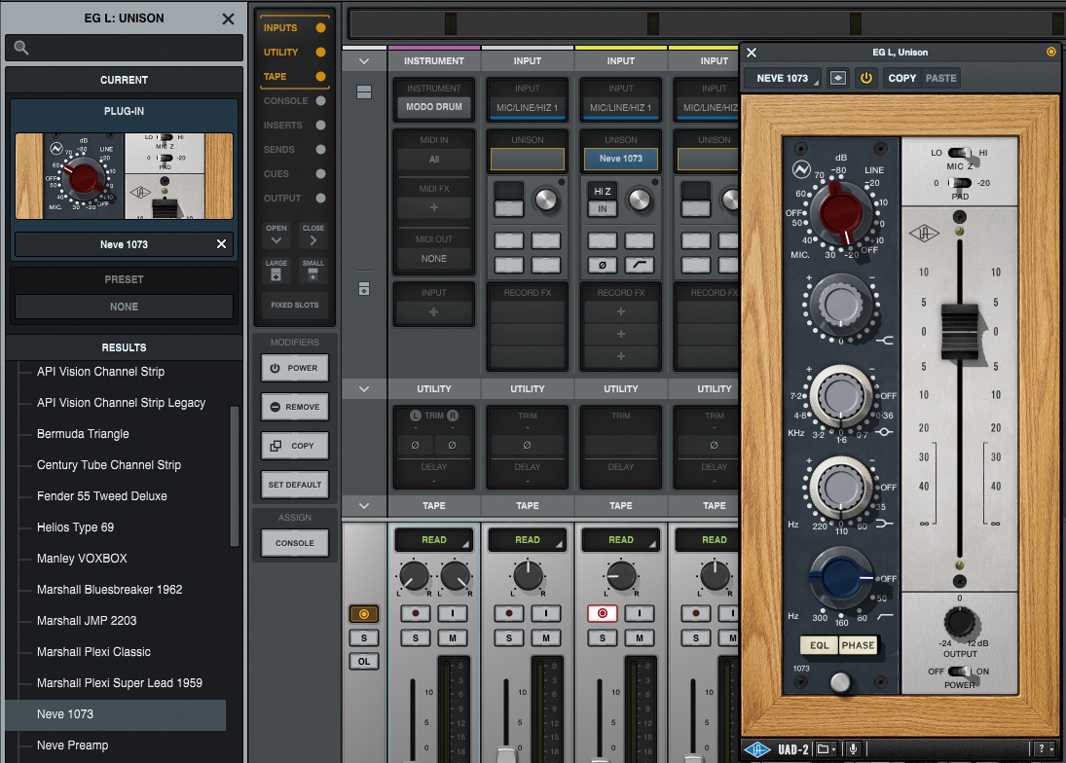This screenshot has width=1066, height=763.
Task: Click the CLOSE channel-strips arrow icon
Action: [x=312, y=240]
